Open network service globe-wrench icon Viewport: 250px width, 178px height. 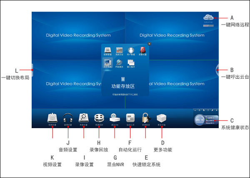click(119, 62)
